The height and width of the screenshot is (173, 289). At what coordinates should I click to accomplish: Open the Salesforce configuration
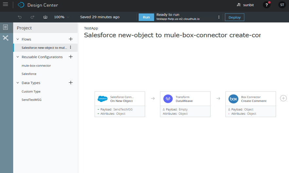point(29,74)
